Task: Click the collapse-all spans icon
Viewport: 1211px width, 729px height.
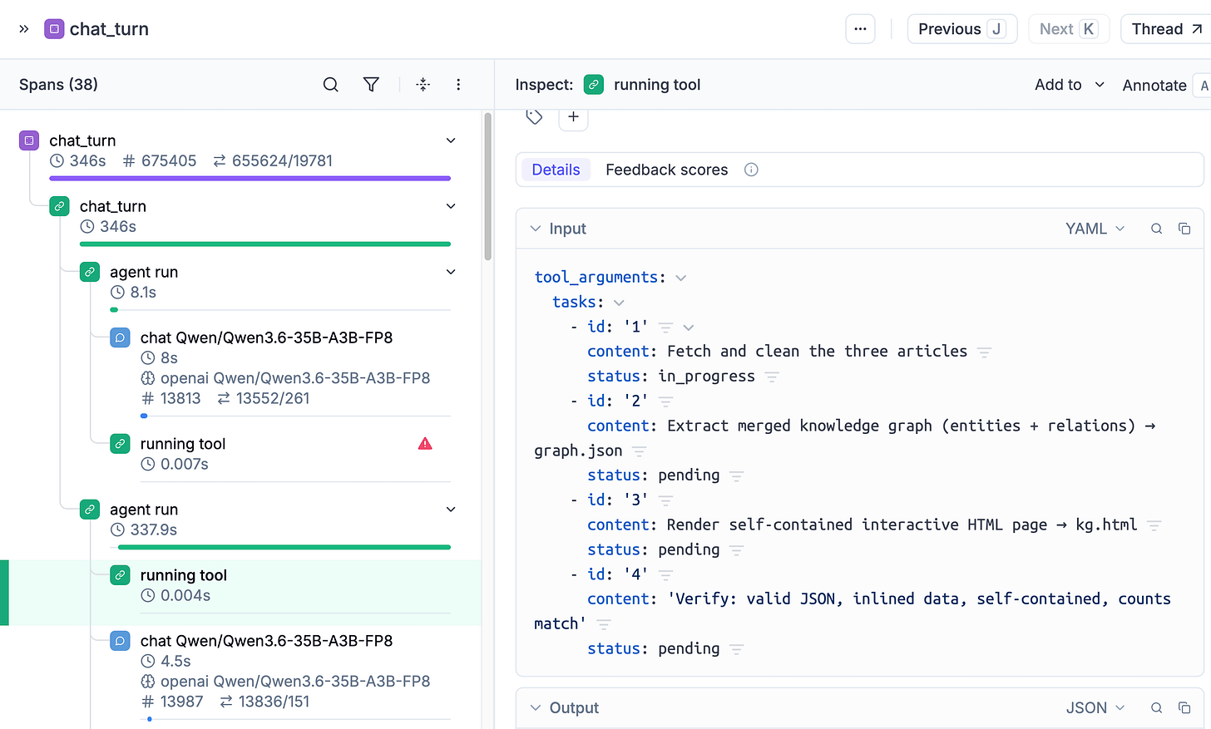Action: [423, 85]
